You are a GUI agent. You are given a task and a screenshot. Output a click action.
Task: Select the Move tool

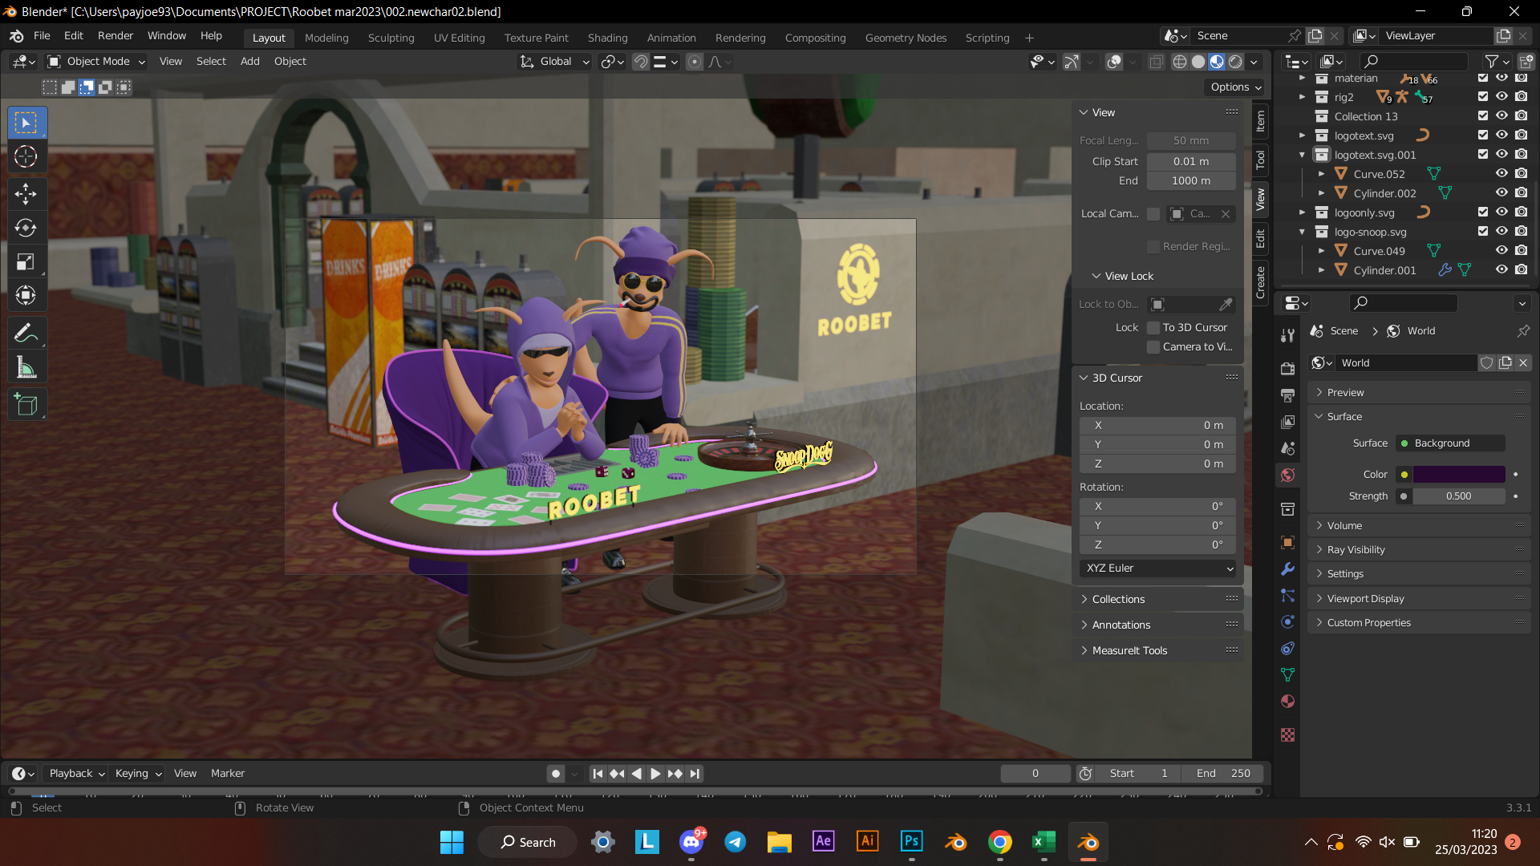(26, 193)
